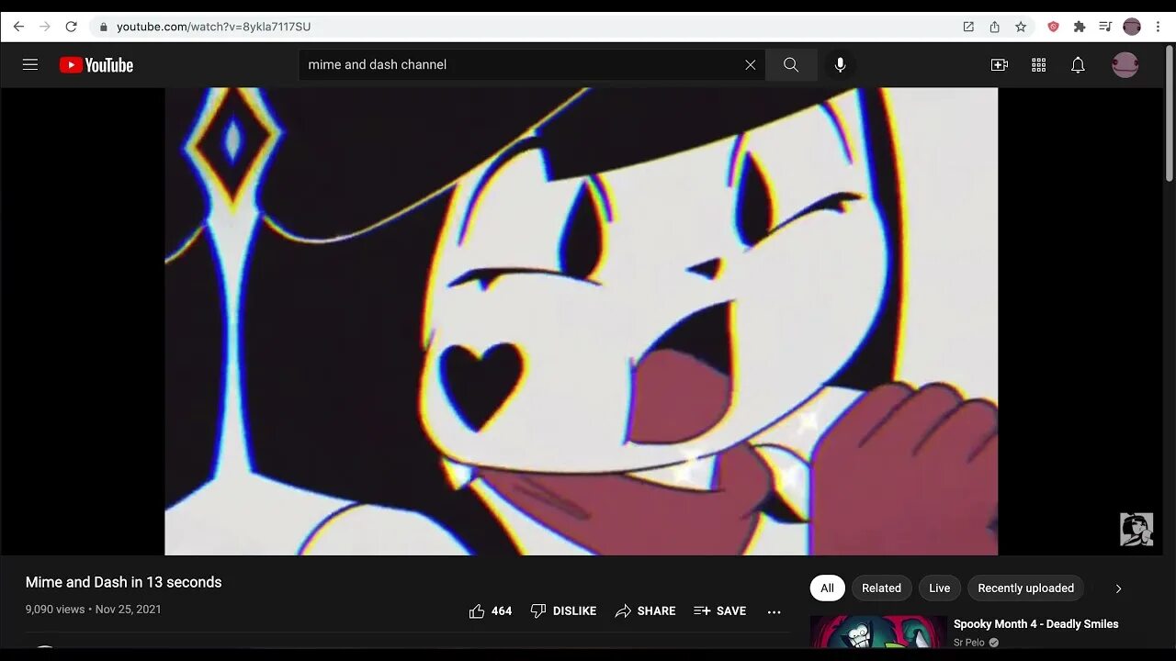Screen dimensions: 1176x661
Task: Start voice search with microphone
Action: pos(840,64)
